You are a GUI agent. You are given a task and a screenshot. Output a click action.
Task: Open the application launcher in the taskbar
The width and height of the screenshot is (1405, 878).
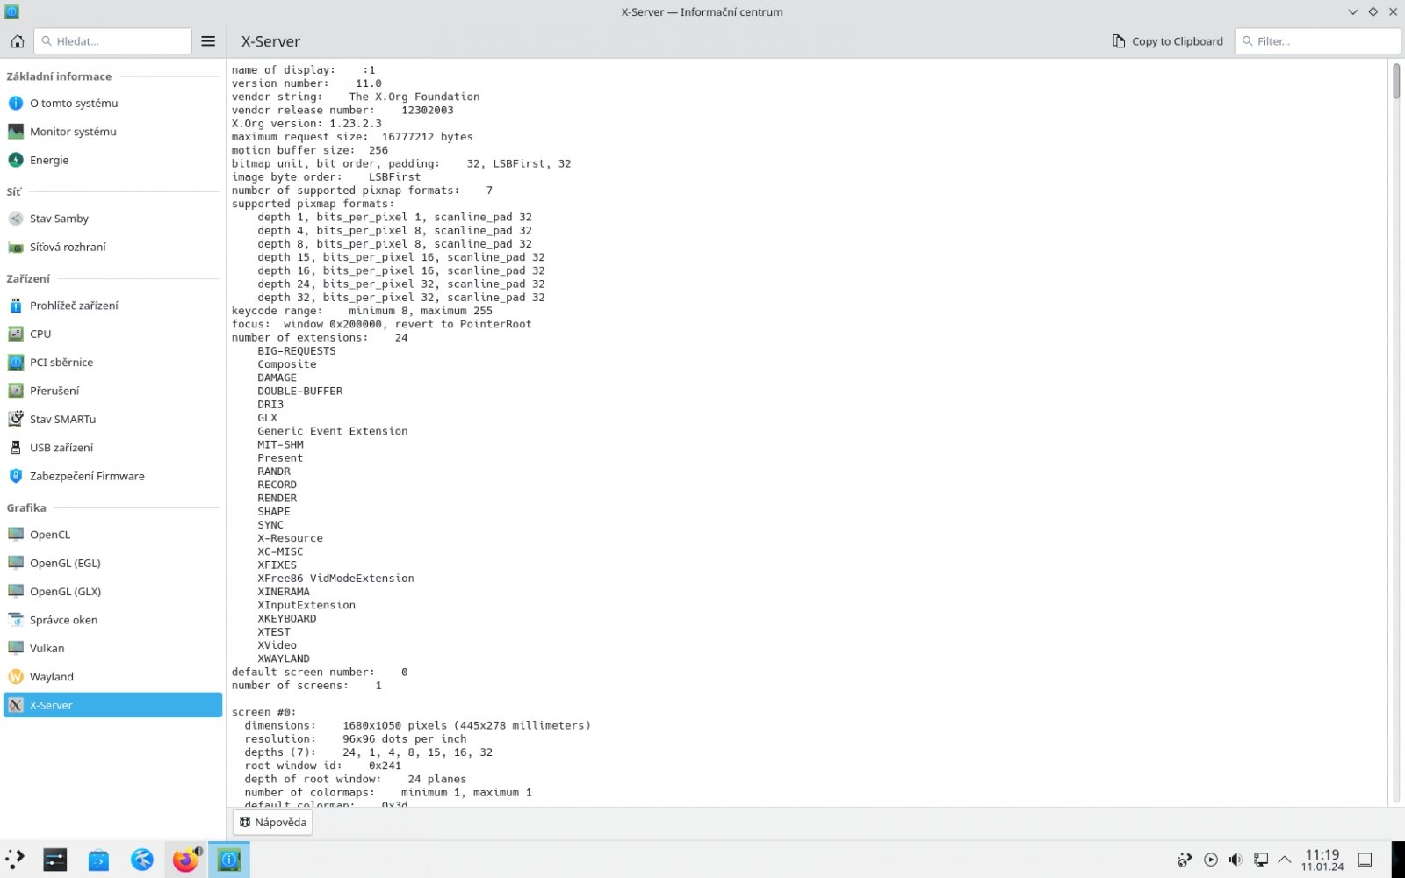point(16,860)
